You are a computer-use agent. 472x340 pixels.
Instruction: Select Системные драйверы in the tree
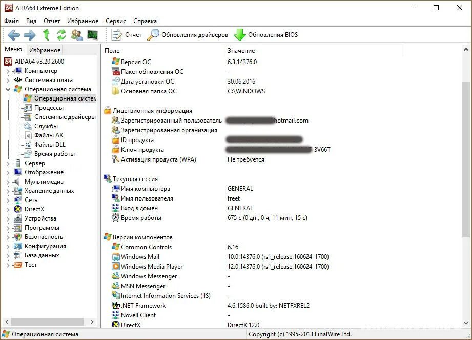pos(65,117)
